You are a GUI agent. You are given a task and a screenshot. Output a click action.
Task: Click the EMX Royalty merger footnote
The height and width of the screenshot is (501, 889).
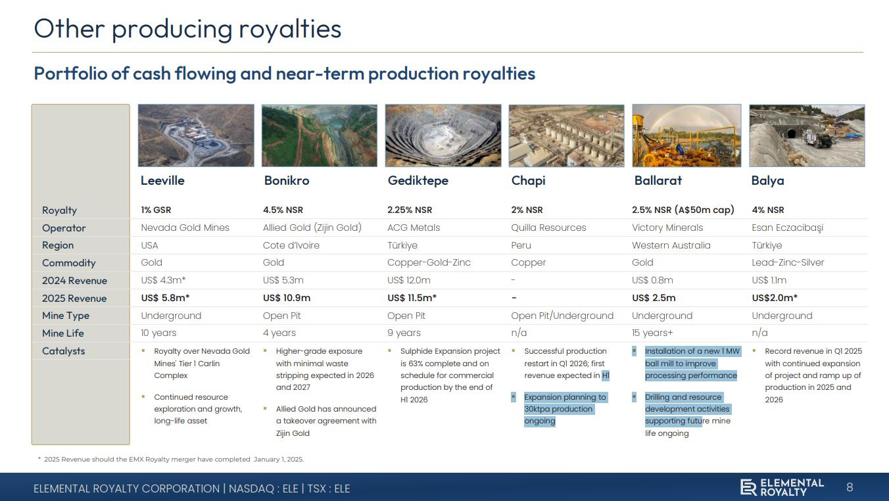171,460
